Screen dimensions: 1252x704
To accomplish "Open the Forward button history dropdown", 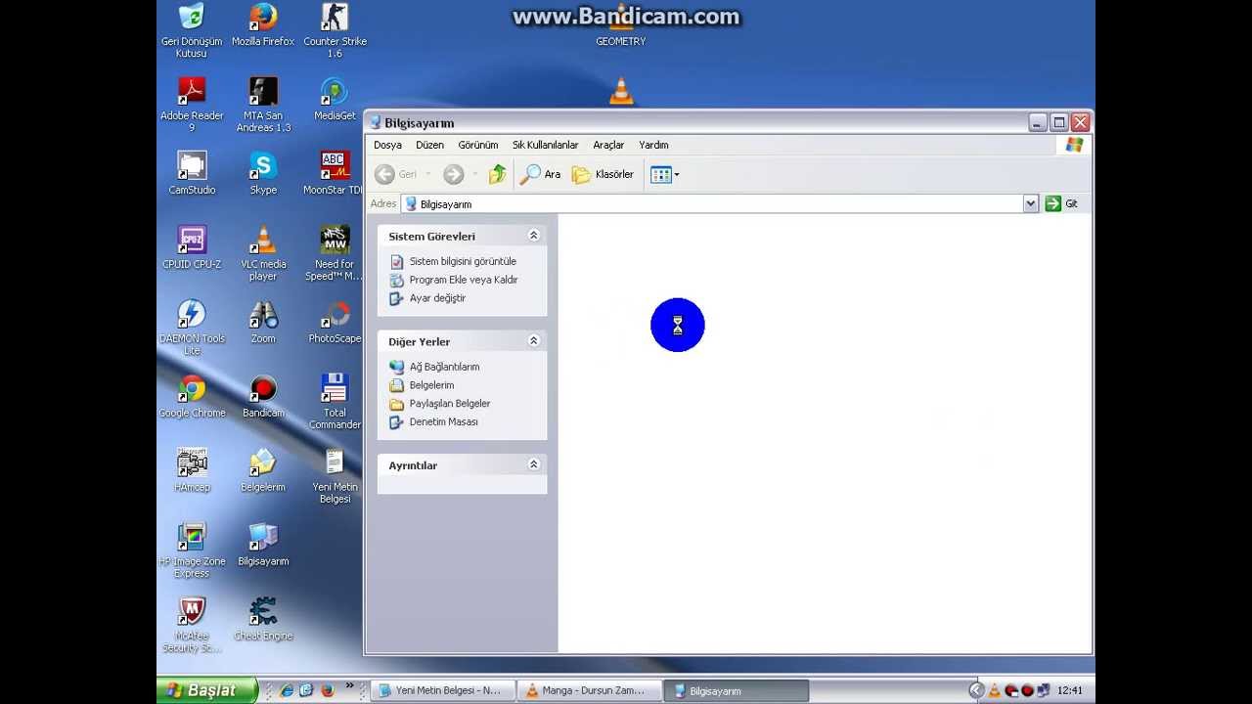I will (475, 174).
